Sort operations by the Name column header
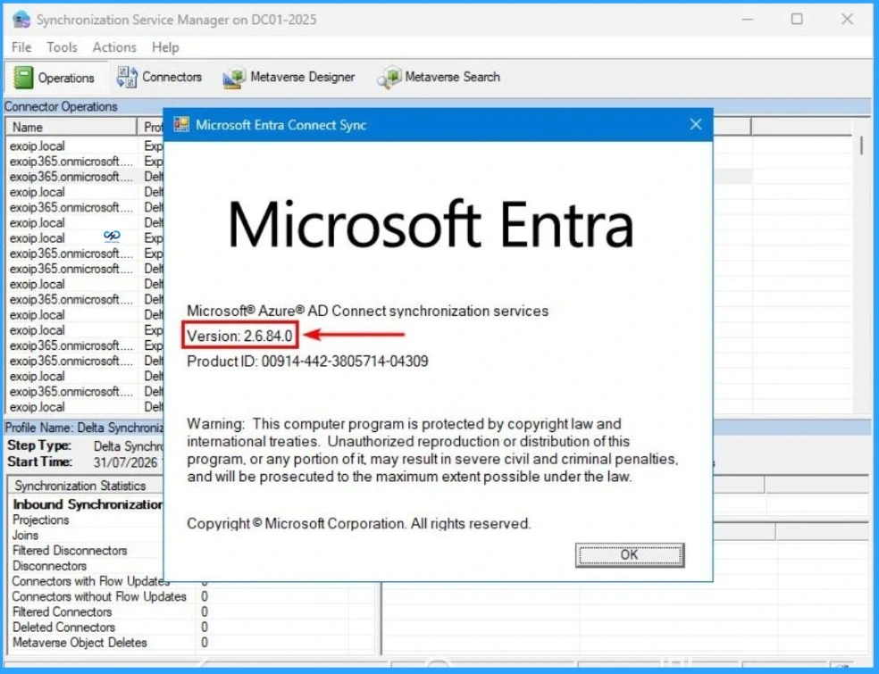The width and height of the screenshot is (879, 674). 71,127
